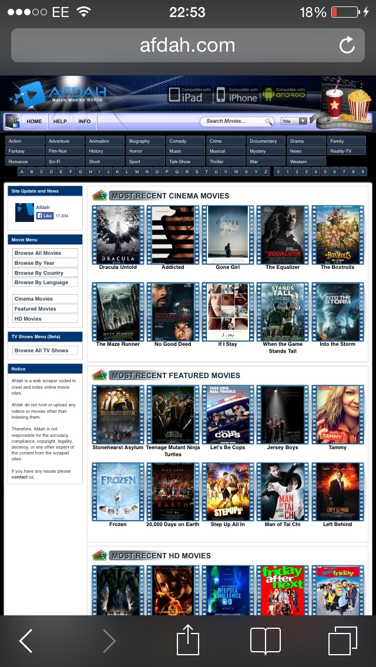Click the Android compatibility badge

tap(284, 94)
